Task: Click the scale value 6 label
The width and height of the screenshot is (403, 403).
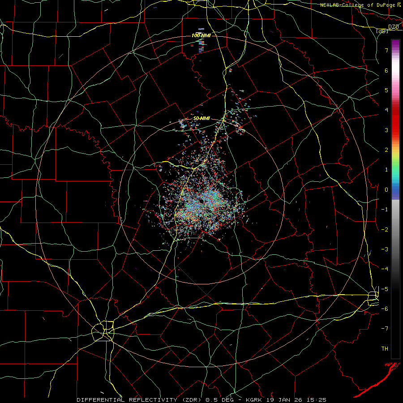Action: coord(386,70)
